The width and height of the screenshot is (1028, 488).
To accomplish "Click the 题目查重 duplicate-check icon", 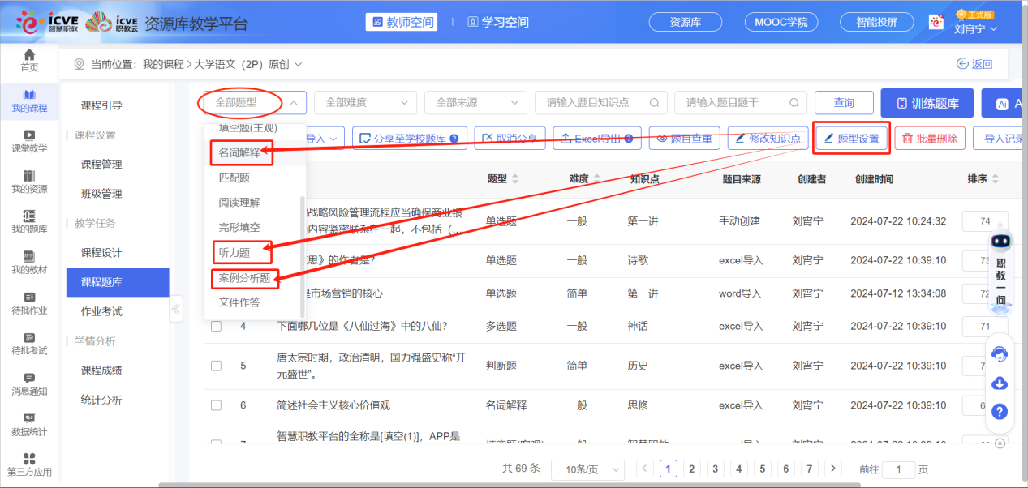I will tap(662, 138).
